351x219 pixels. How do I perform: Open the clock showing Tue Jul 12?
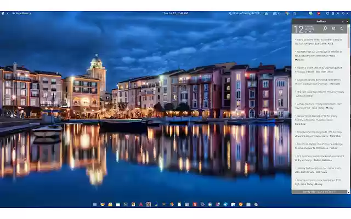175,13
